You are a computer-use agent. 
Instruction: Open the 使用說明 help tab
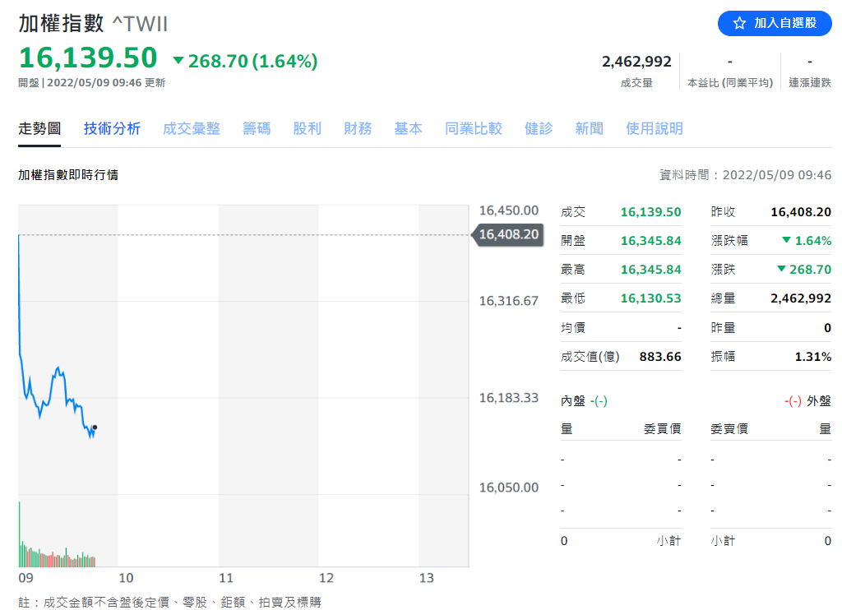point(654,128)
